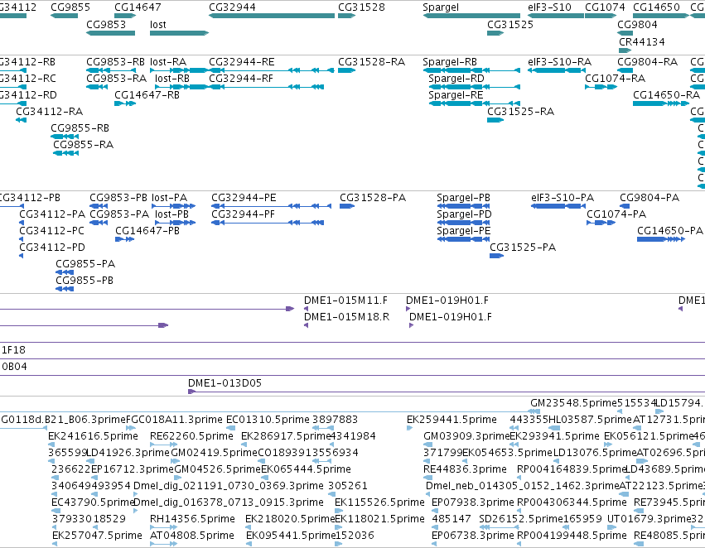Click protein label CG14650-PA
The image size is (705, 548).
click(x=670, y=231)
